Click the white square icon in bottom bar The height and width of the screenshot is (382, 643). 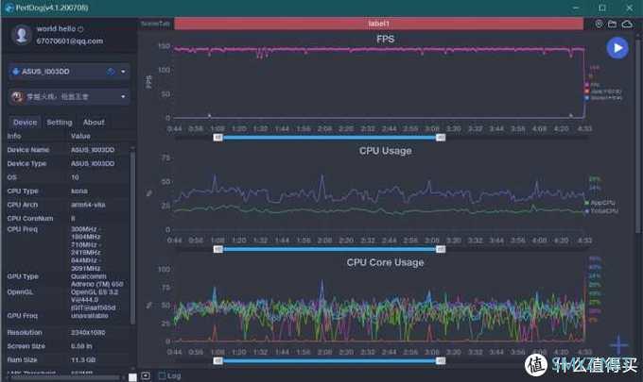(x=132, y=377)
